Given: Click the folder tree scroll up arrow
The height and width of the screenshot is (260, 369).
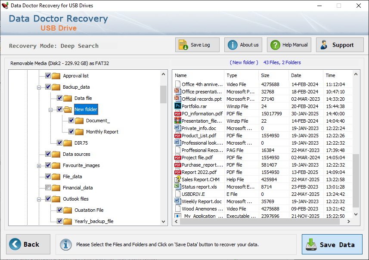Looking at the screenshot, I should click(163, 74).
